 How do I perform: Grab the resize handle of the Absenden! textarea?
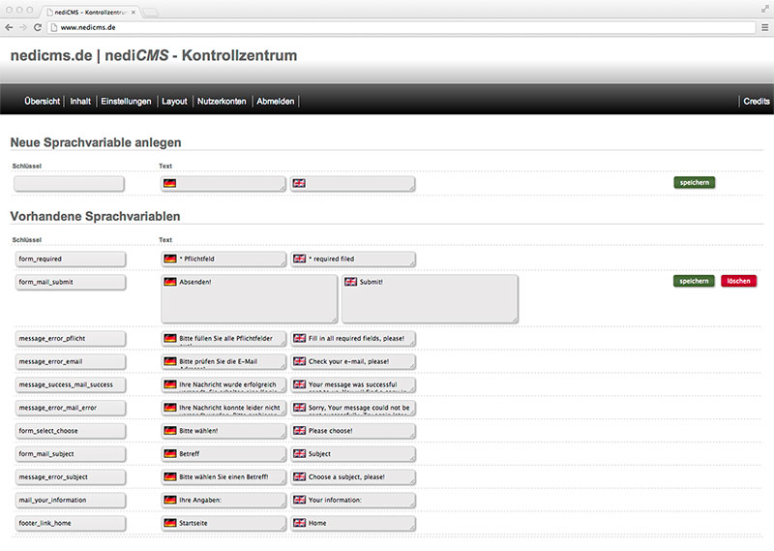click(x=334, y=321)
